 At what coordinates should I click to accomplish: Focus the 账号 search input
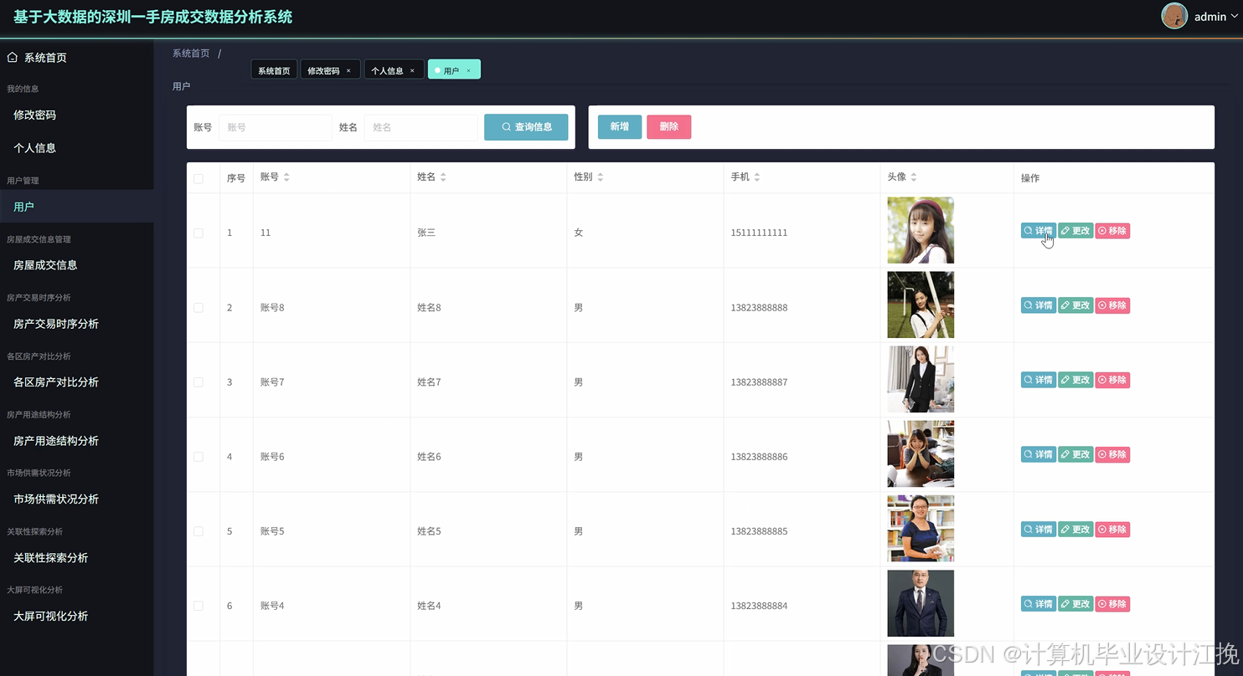pos(276,127)
